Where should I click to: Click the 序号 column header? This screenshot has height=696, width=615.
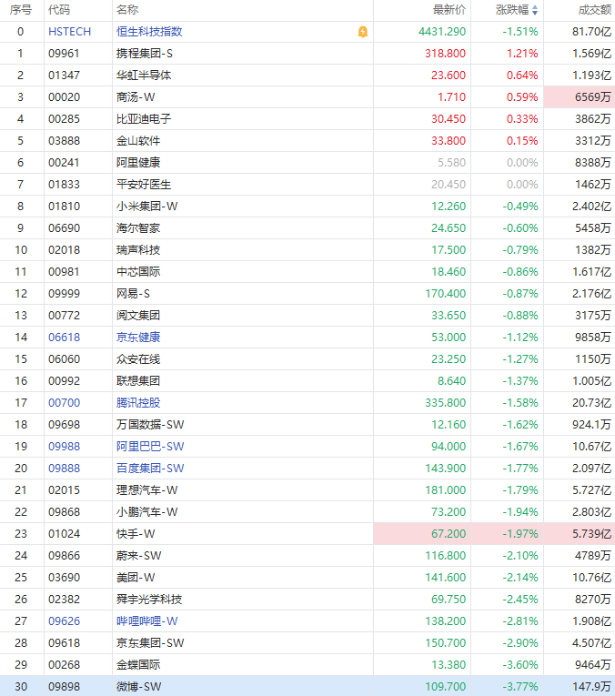(x=20, y=10)
